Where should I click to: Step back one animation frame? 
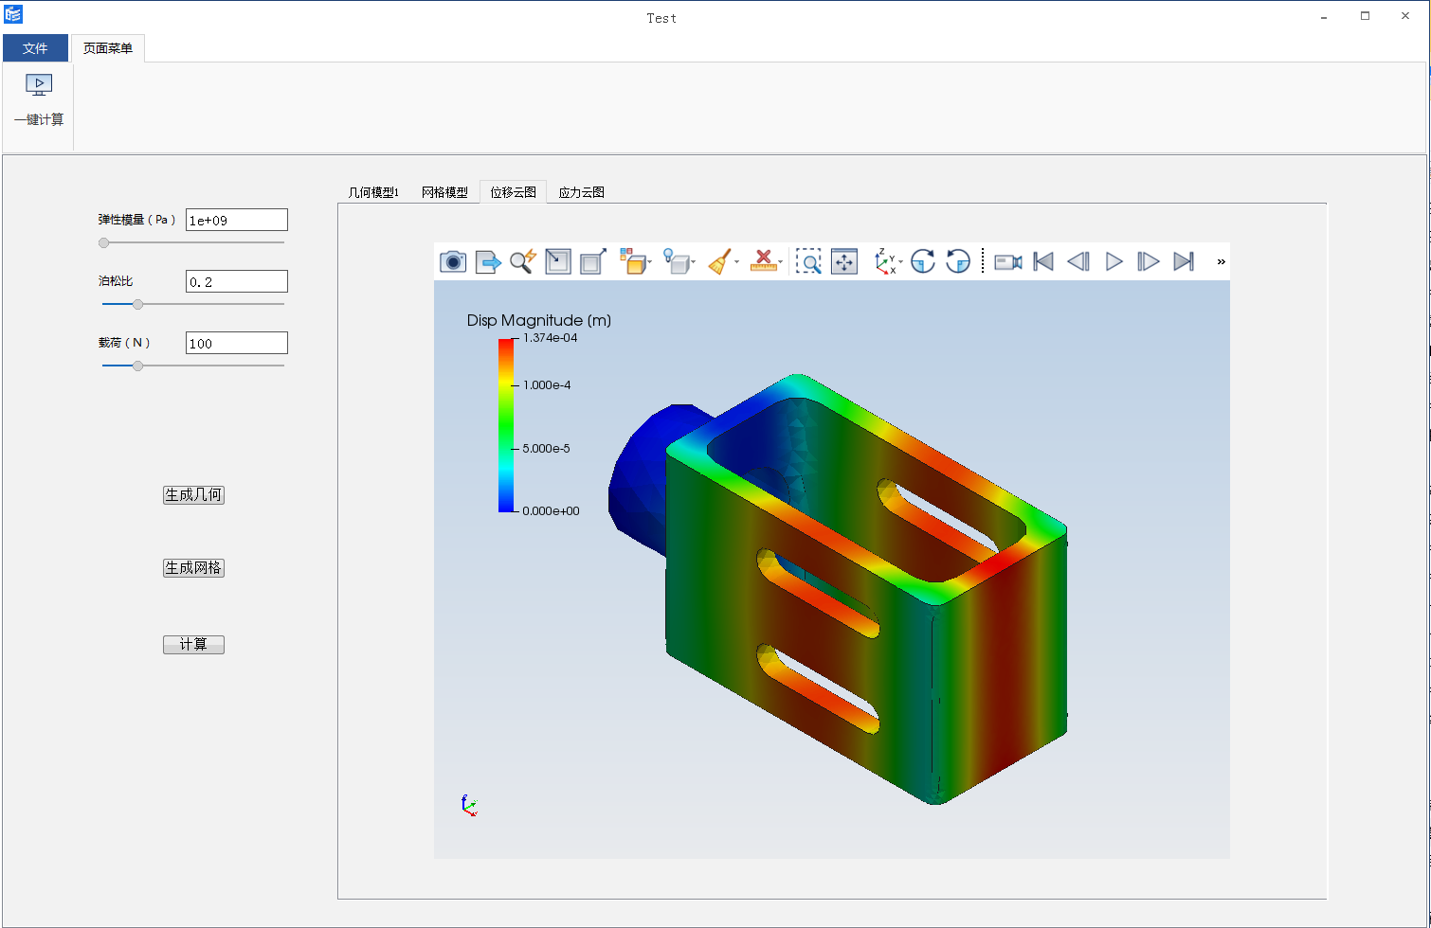(x=1078, y=261)
